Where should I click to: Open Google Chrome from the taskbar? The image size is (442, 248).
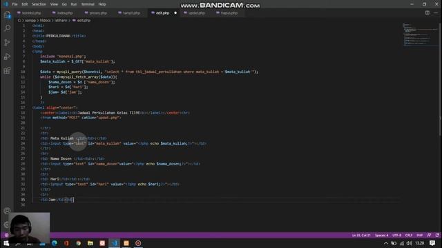point(78,243)
